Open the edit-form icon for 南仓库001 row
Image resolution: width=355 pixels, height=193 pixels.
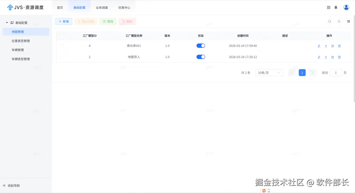[332, 46]
